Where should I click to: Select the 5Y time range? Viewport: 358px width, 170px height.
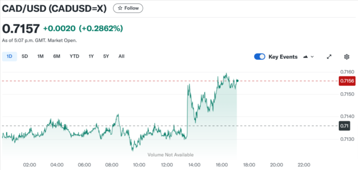[106, 57]
